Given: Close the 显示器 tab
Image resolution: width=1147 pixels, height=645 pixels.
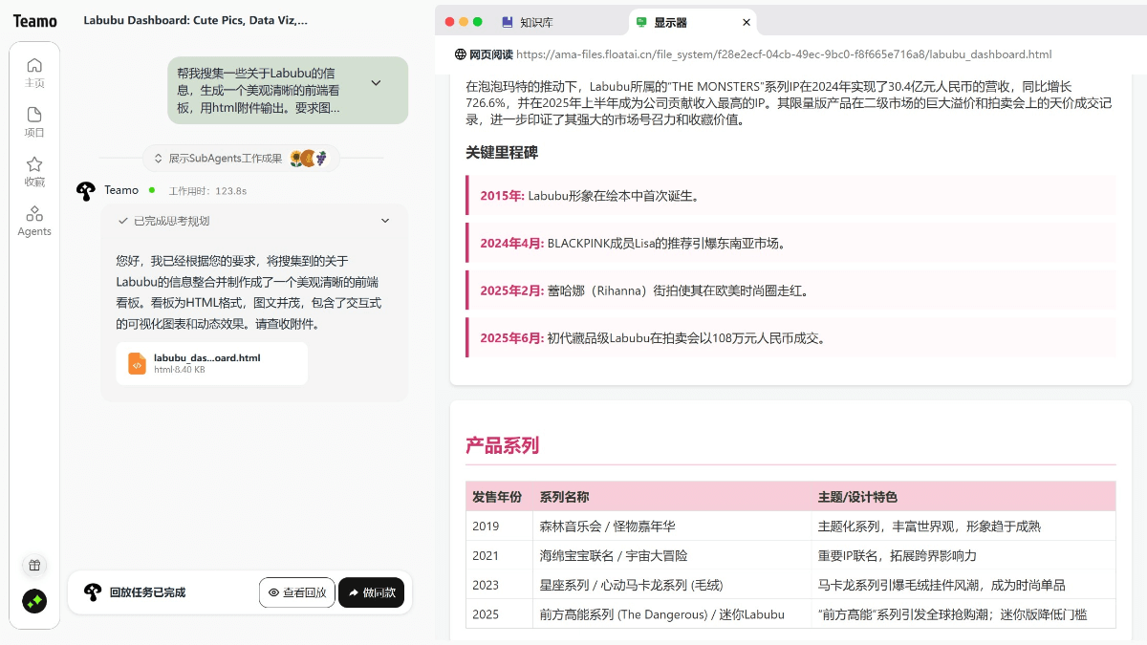Looking at the screenshot, I should point(747,22).
